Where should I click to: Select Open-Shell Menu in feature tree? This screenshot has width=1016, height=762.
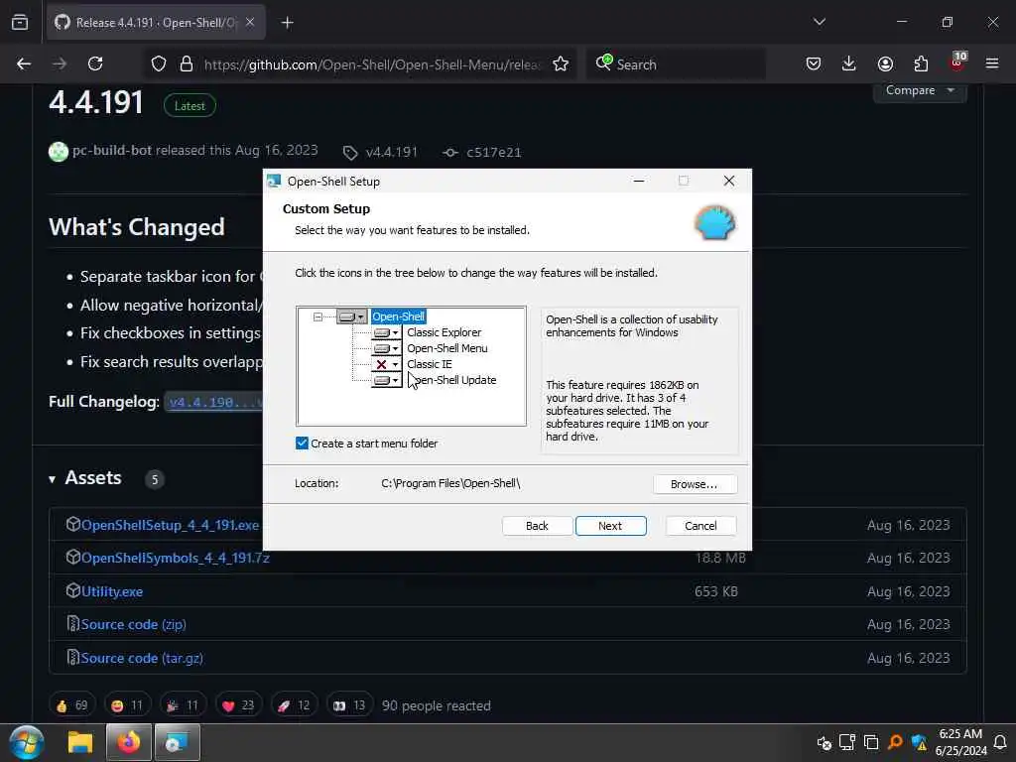447,348
